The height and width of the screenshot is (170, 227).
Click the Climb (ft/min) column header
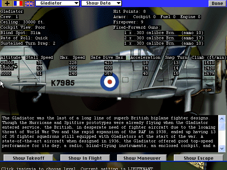coord(209,57)
